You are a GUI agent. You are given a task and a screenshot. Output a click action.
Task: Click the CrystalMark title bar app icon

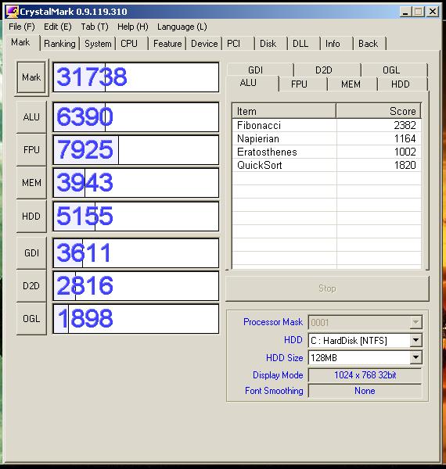click(x=12, y=12)
